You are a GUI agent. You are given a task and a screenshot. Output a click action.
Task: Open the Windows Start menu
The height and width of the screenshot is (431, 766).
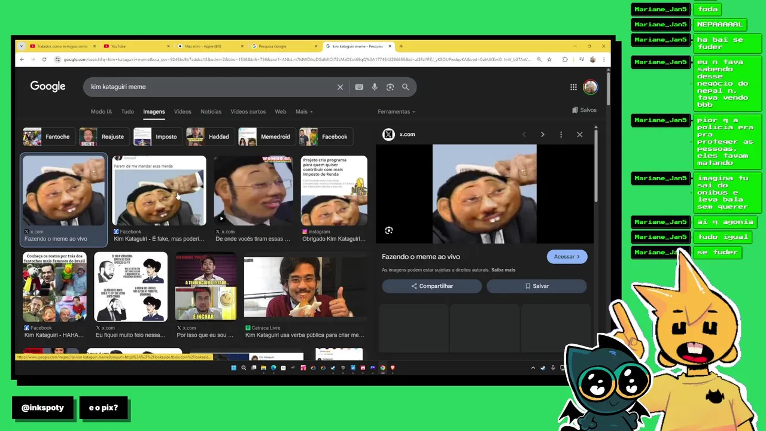(234, 368)
